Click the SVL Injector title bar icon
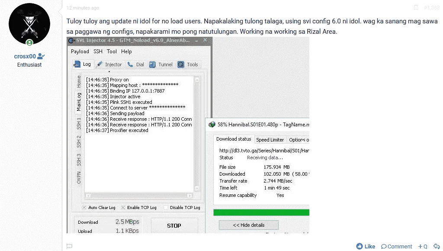 coord(71,40)
